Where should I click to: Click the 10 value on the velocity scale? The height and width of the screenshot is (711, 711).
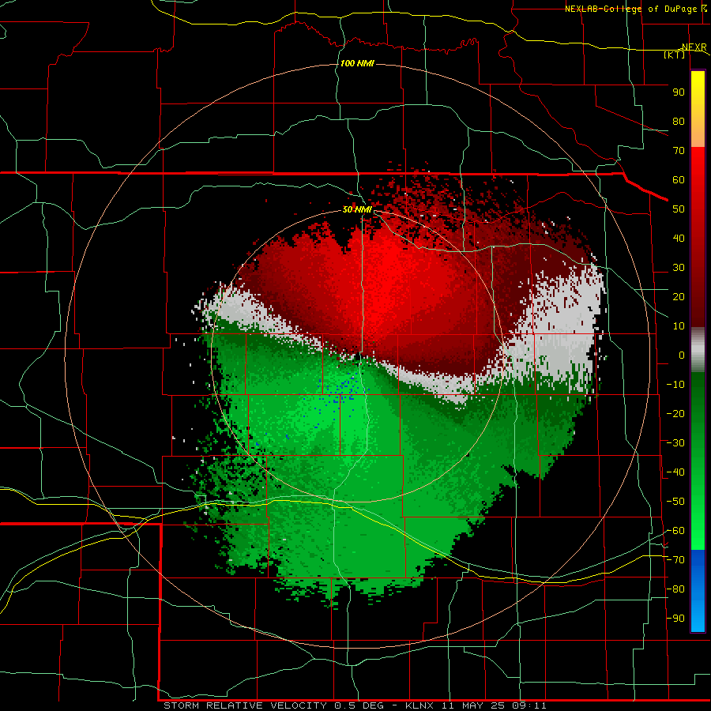(x=679, y=326)
